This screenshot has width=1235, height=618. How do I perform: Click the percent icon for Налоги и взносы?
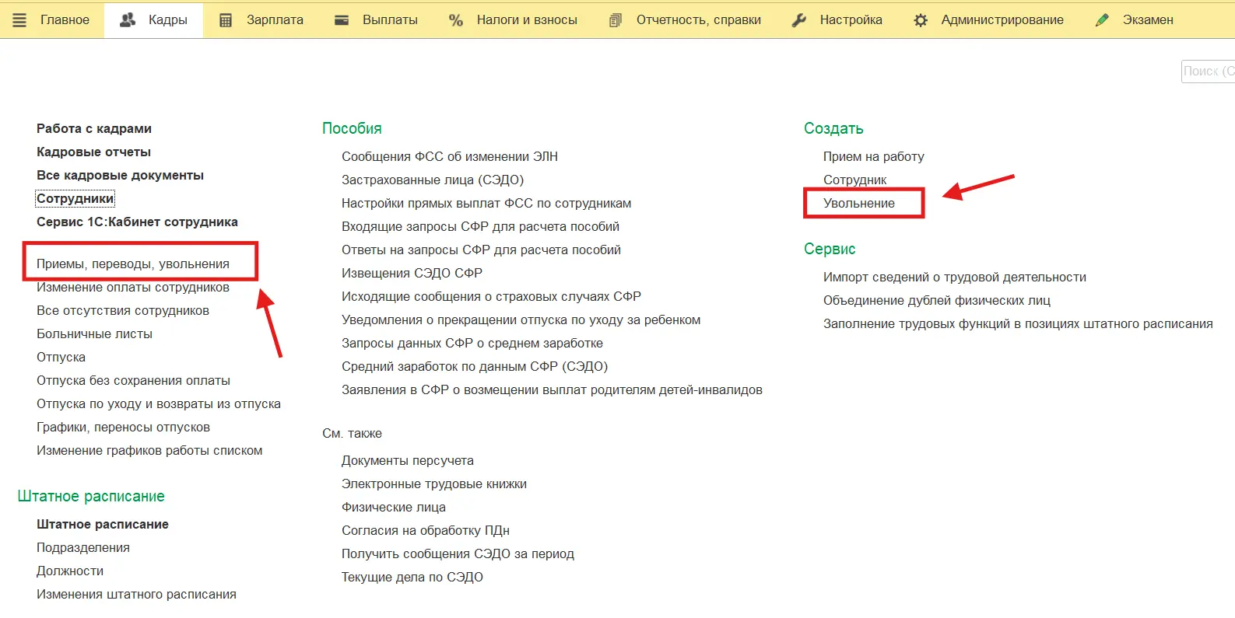[456, 20]
